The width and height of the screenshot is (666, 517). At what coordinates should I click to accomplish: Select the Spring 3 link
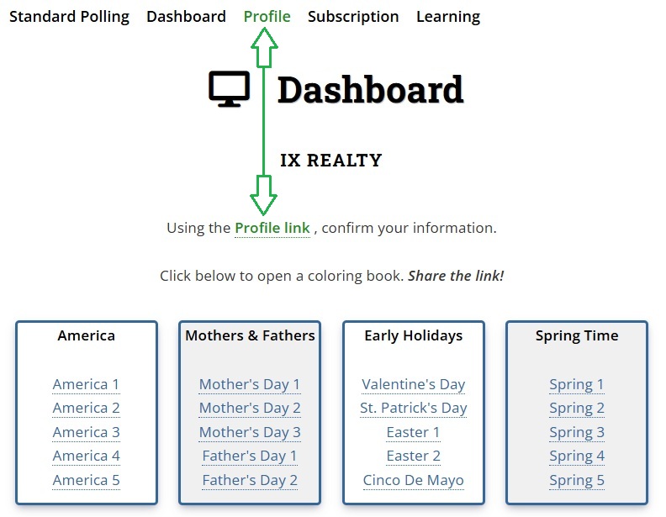577,432
